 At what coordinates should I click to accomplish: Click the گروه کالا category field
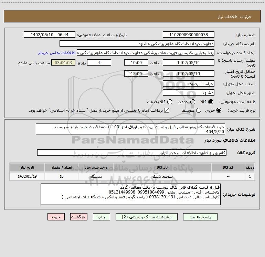pyautogui.click(x=132, y=152)
